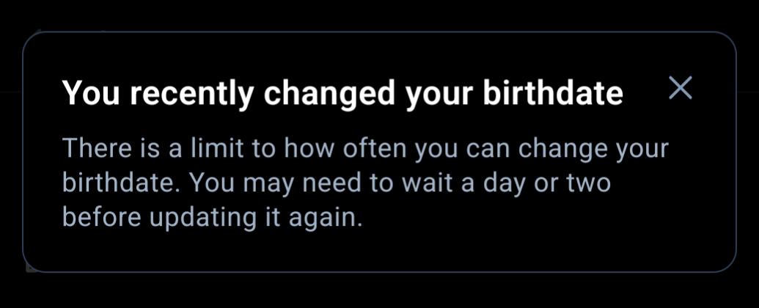The image size is (759, 308).
Task: Click the phrase "before updating it again."
Action: point(213,217)
